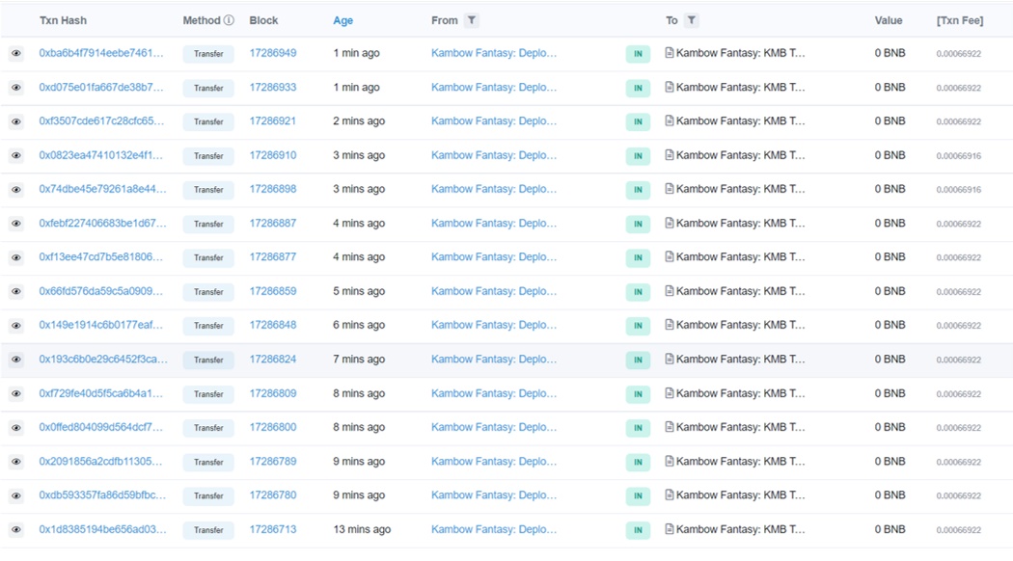This screenshot has height=561, width=1013.
Task: Preview 0xf13ee47cd7b5e81806 using eye icon
Action: pyautogui.click(x=16, y=257)
